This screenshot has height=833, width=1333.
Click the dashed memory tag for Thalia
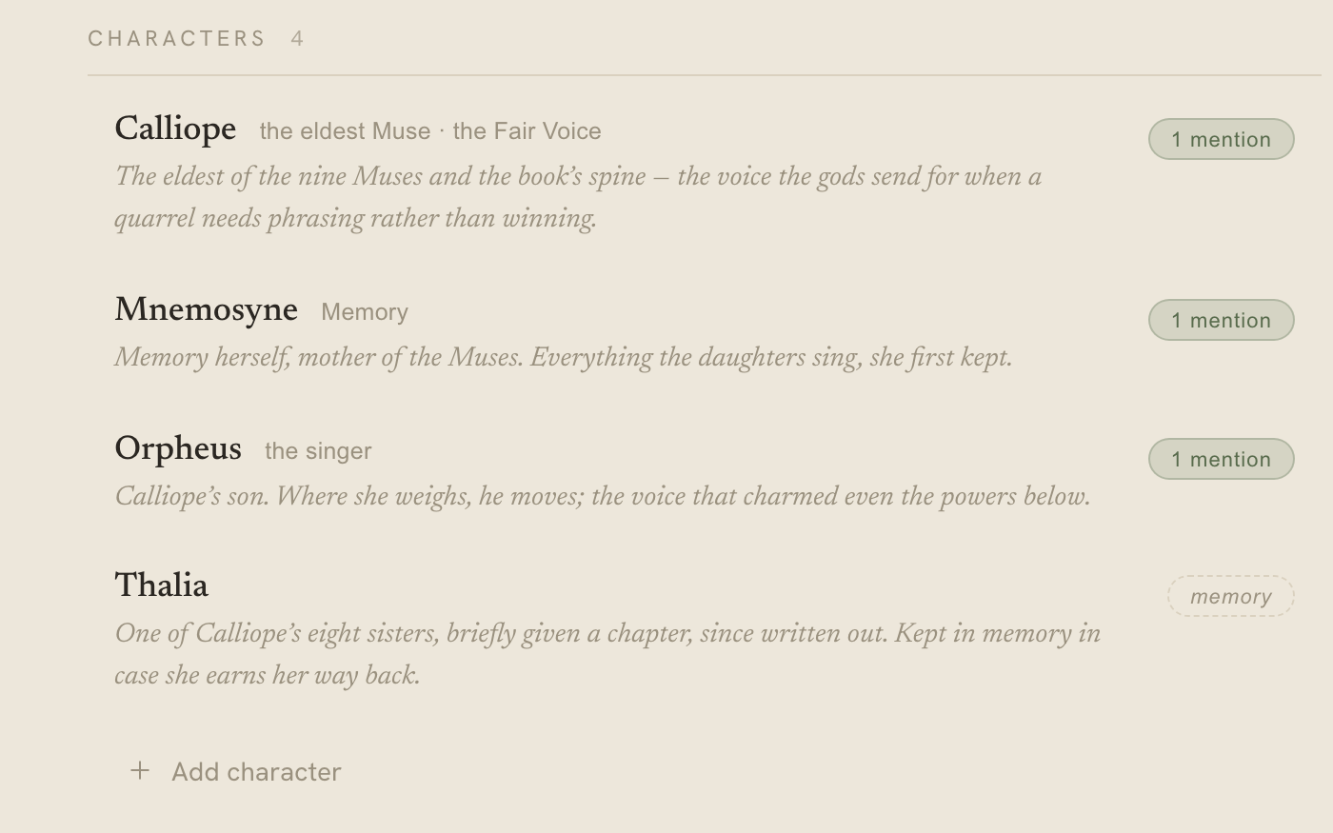[x=1231, y=596]
